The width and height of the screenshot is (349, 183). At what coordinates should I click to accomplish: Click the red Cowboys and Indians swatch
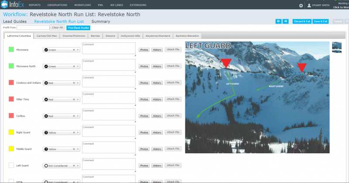tap(11, 83)
